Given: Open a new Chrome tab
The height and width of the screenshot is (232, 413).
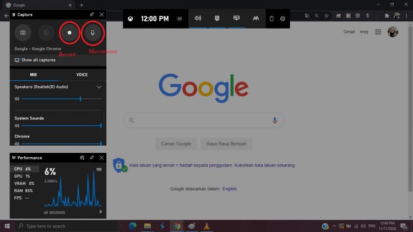Looking at the screenshot, I should (x=81, y=5).
